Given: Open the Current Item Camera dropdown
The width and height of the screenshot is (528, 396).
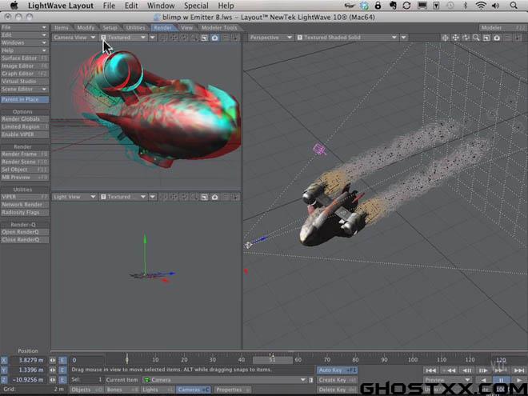Looking at the screenshot, I should pos(224,380).
